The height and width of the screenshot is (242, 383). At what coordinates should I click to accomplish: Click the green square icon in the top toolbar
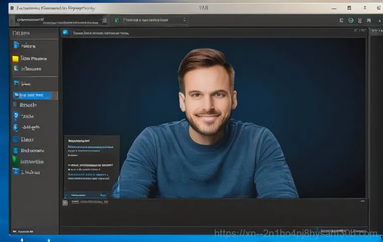coord(117,20)
